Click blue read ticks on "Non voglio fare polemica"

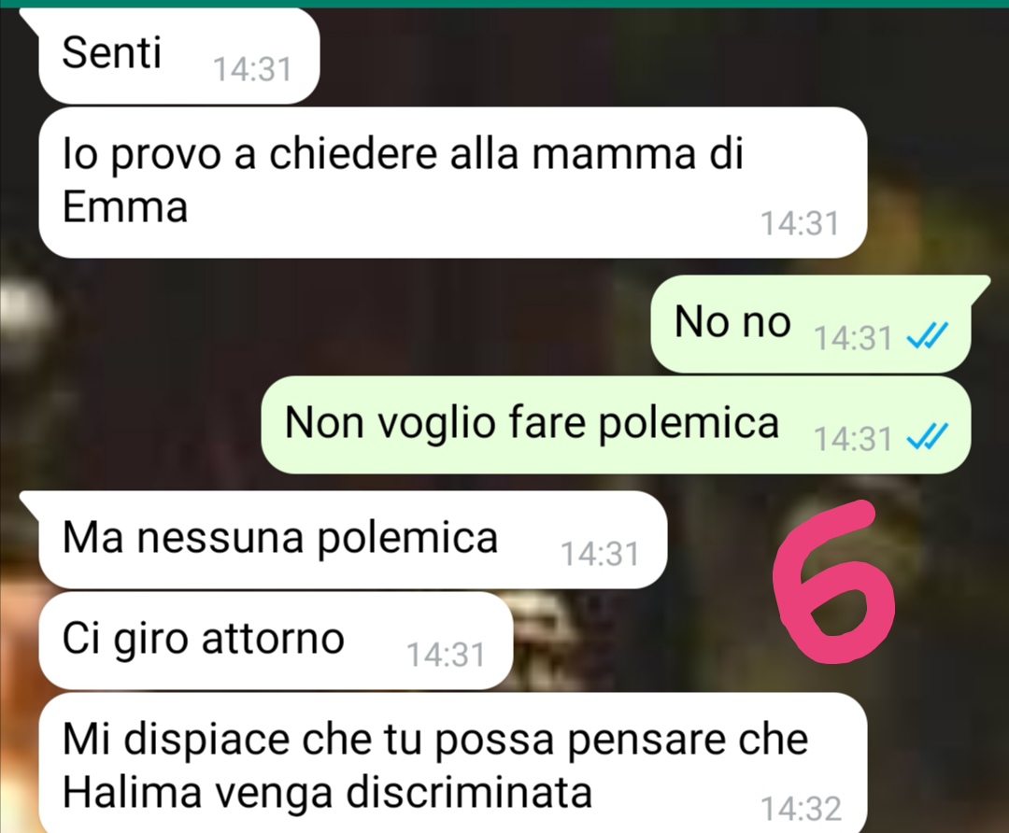[927, 437]
